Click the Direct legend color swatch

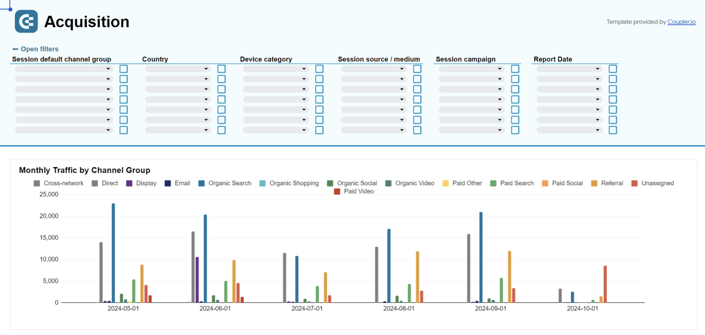95,183
